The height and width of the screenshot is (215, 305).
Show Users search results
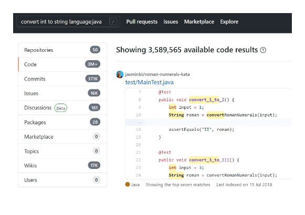[x=62, y=180]
